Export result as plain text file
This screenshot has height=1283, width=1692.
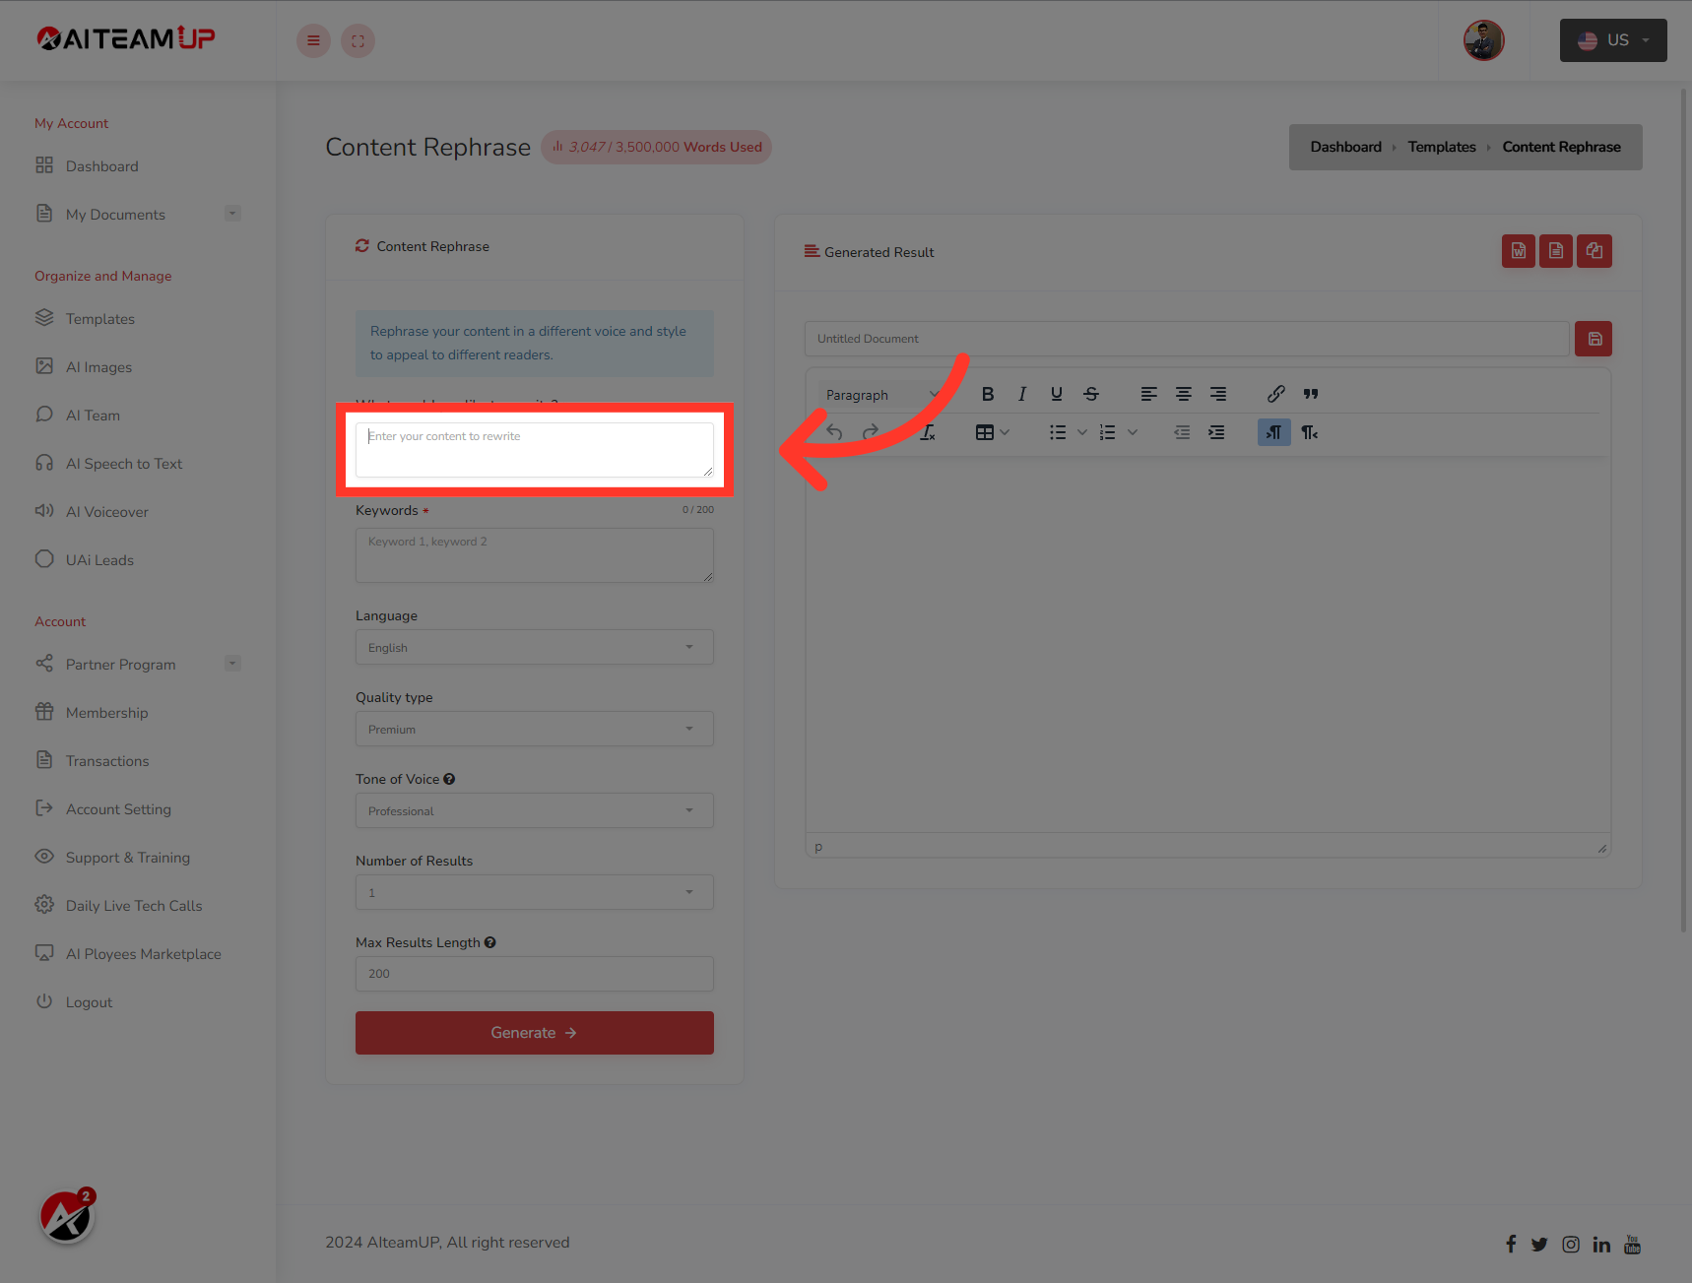tap(1556, 251)
